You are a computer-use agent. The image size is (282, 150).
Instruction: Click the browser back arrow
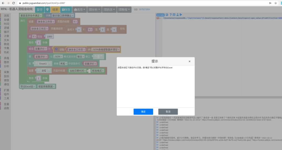3,3
